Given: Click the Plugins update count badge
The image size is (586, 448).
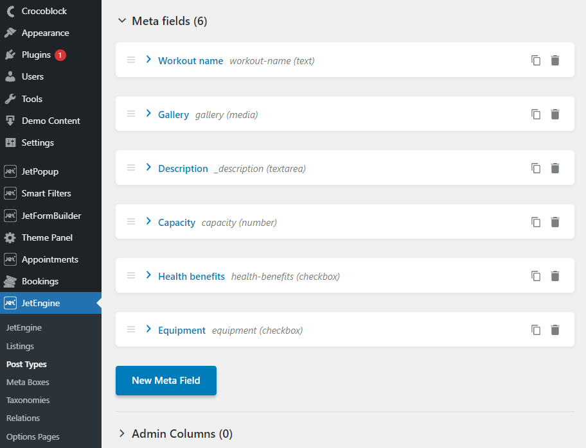Looking at the screenshot, I should click(60, 55).
